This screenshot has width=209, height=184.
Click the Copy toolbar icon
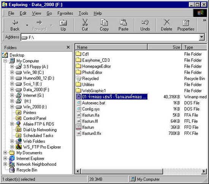point(104,22)
